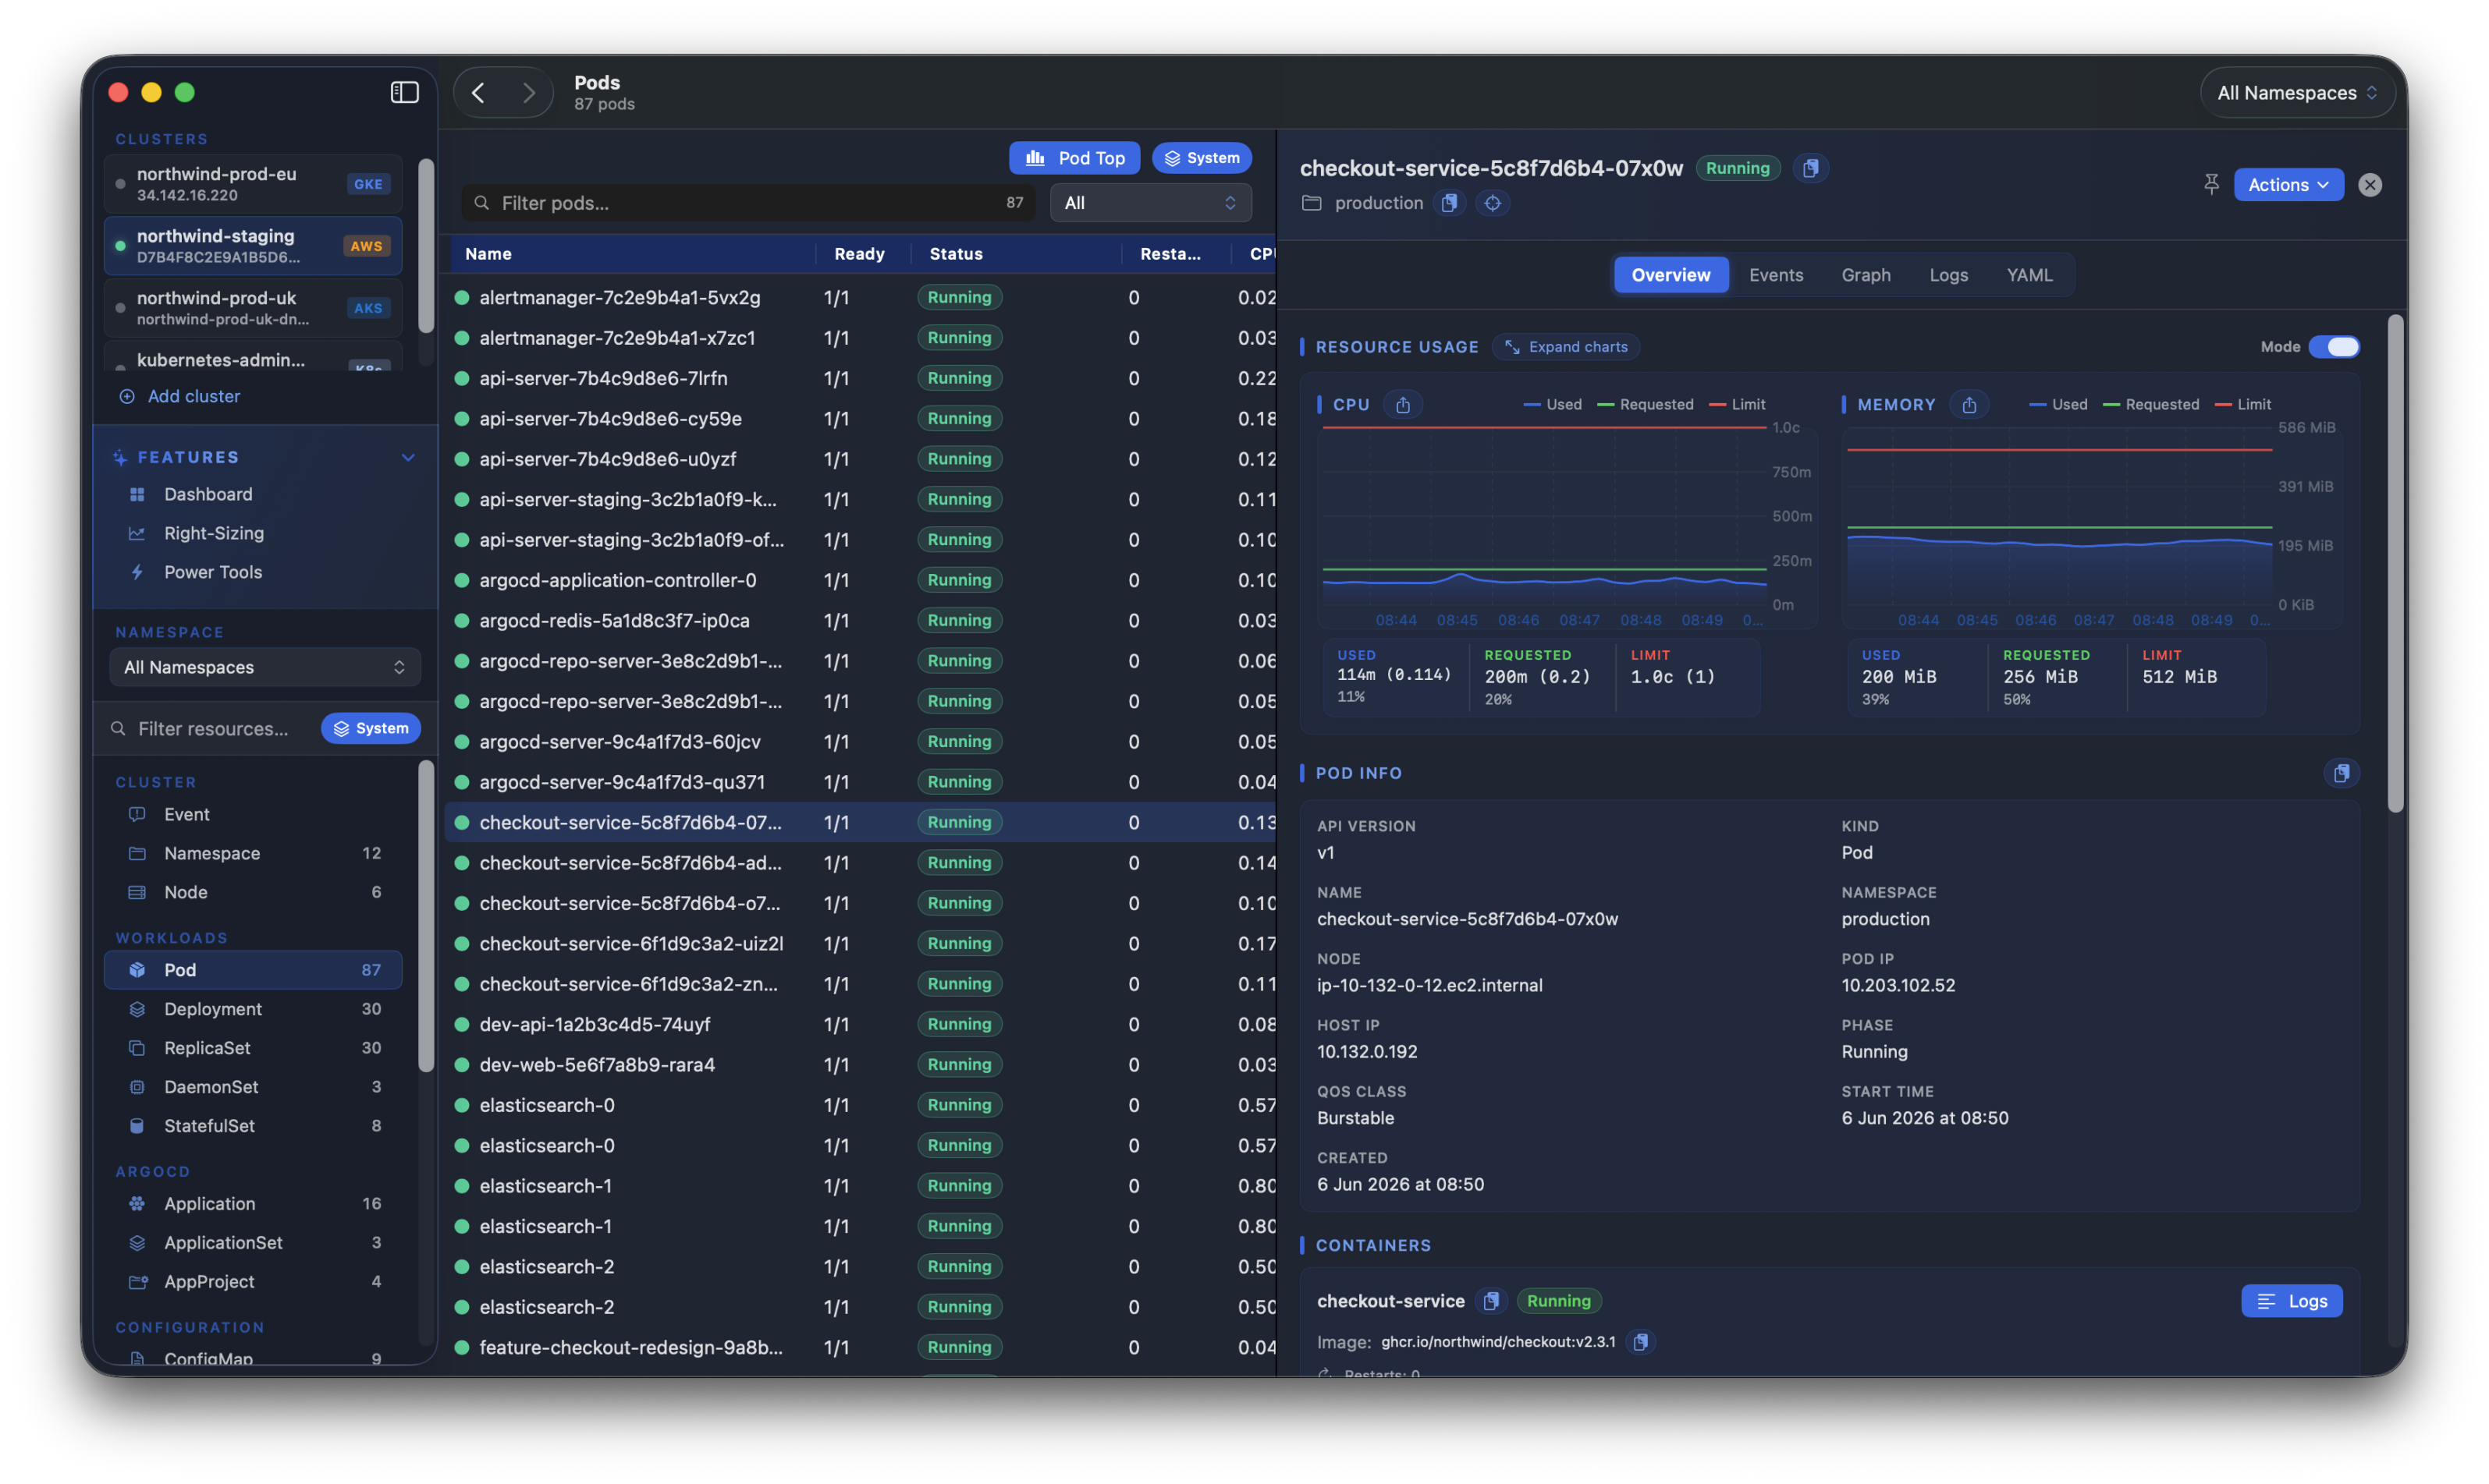The height and width of the screenshot is (1484, 2489).
Task: Select pod dev-web-5e6f7a8b9-rara4
Action: pos(859,1064)
